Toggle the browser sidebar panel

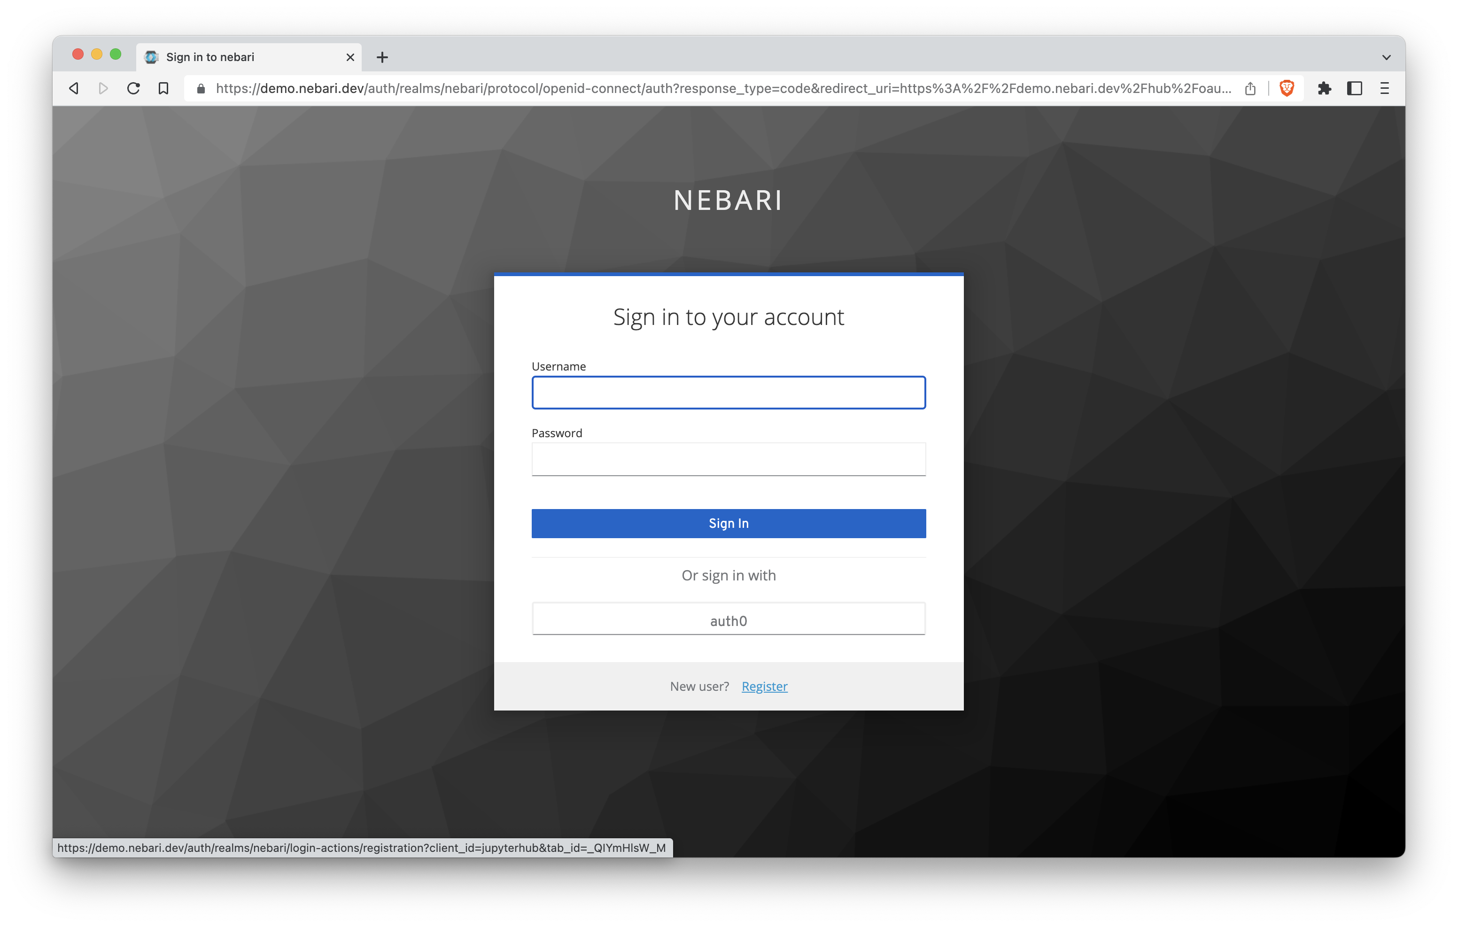[x=1355, y=88]
